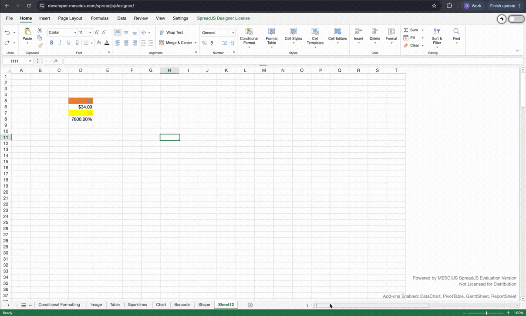The image size is (526, 316).
Task: Click the Redo arrow icon
Action: [7, 43]
